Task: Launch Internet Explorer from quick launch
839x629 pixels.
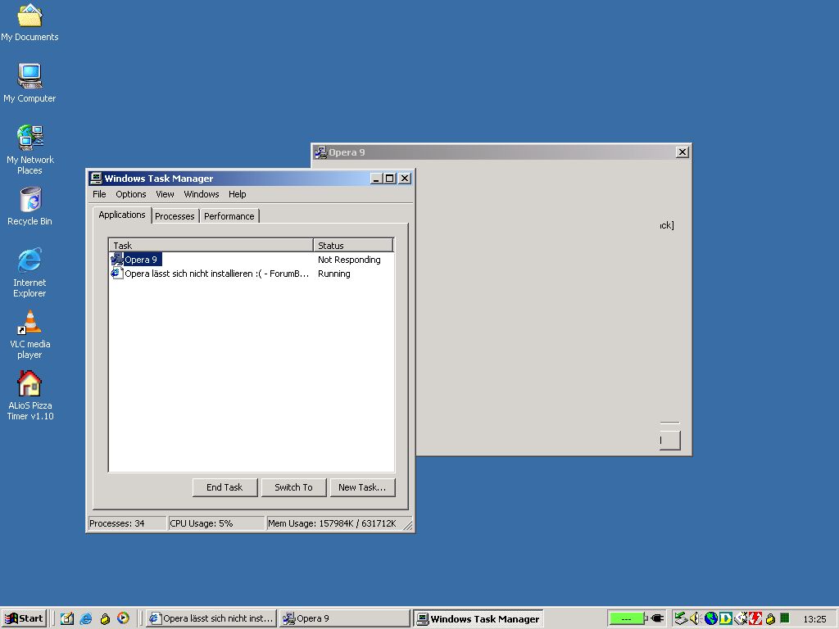Action: click(x=85, y=618)
